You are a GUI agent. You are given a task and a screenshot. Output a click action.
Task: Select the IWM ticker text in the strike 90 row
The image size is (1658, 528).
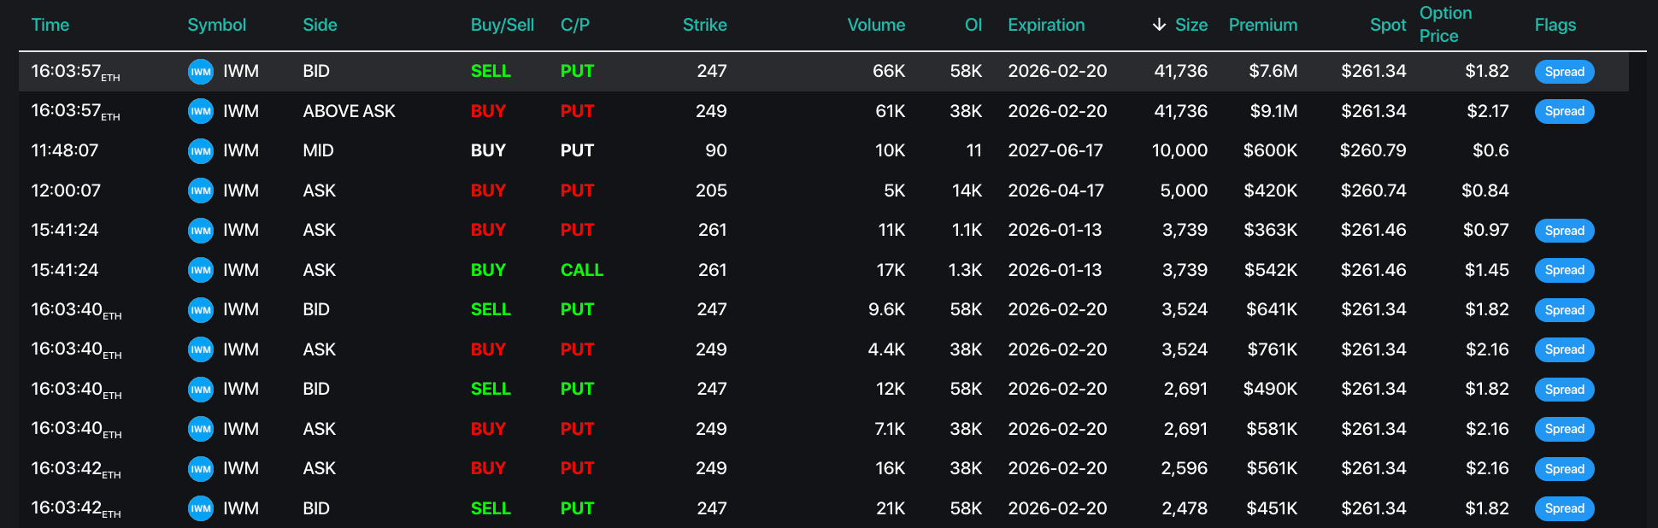coord(241,151)
